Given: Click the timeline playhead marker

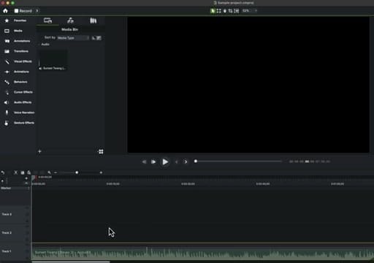Looking at the screenshot, I should [x=34, y=178].
